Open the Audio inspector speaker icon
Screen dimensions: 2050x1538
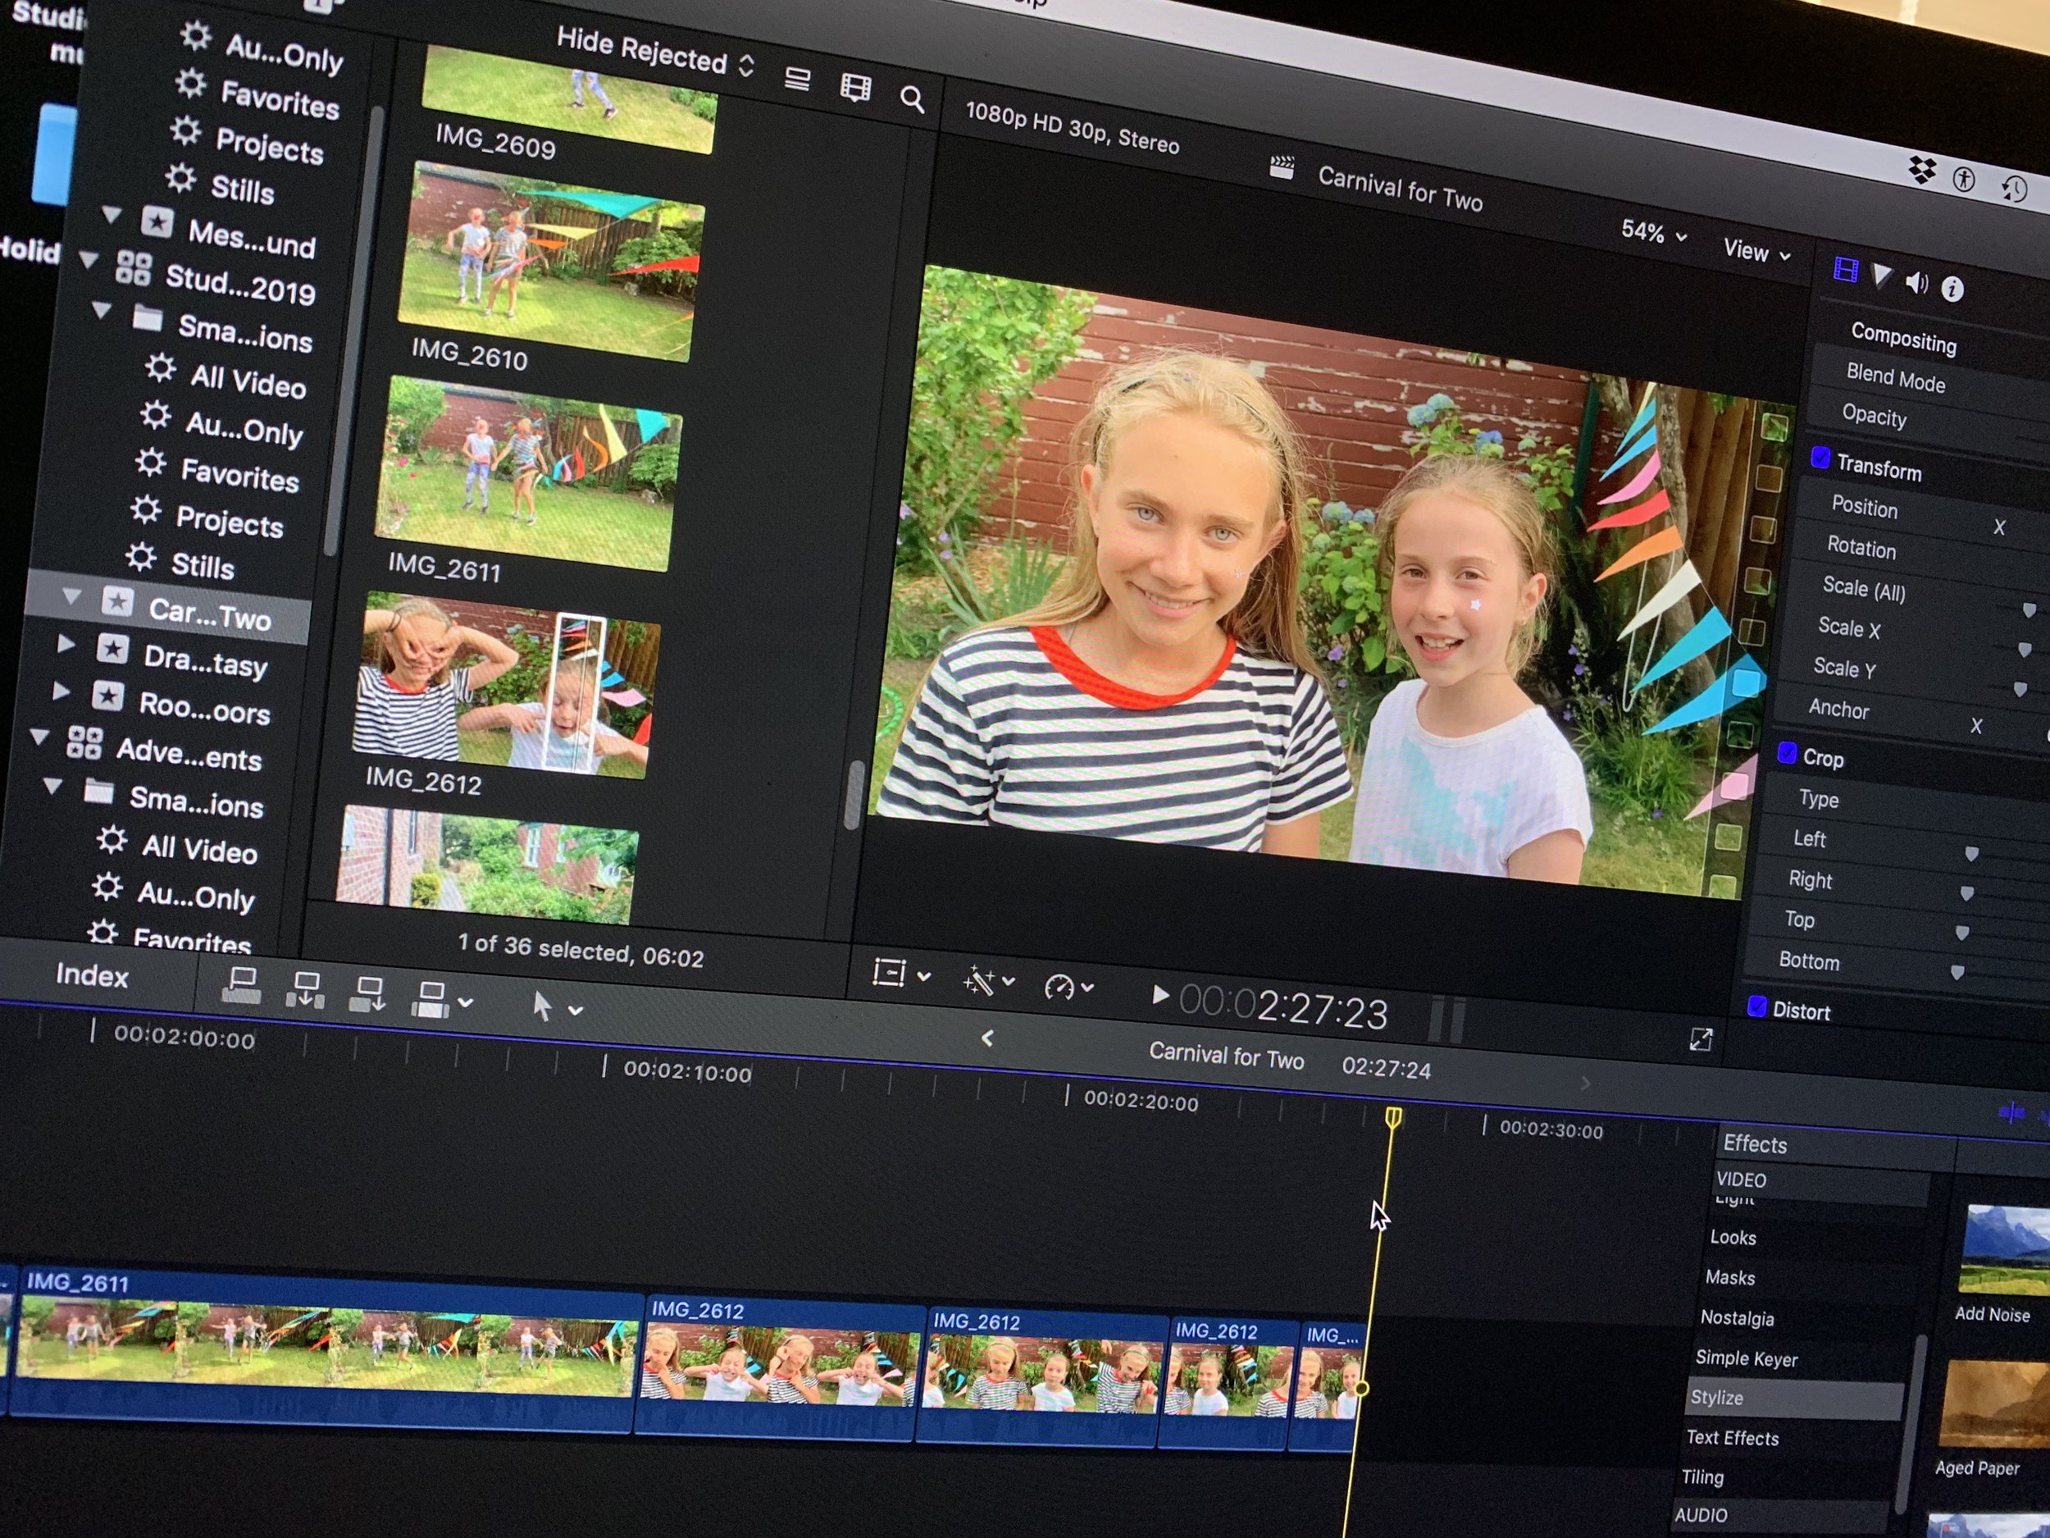[1916, 283]
